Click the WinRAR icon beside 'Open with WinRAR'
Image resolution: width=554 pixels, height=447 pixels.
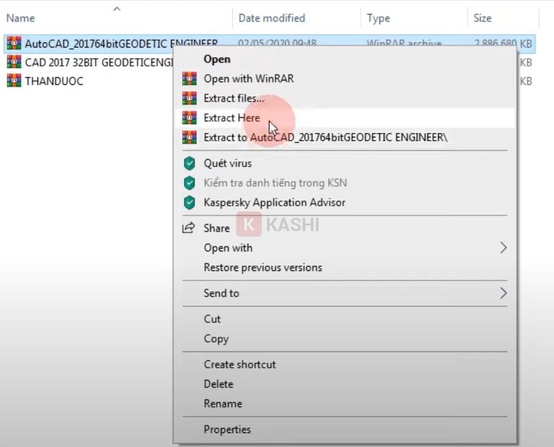[x=189, y=78]
